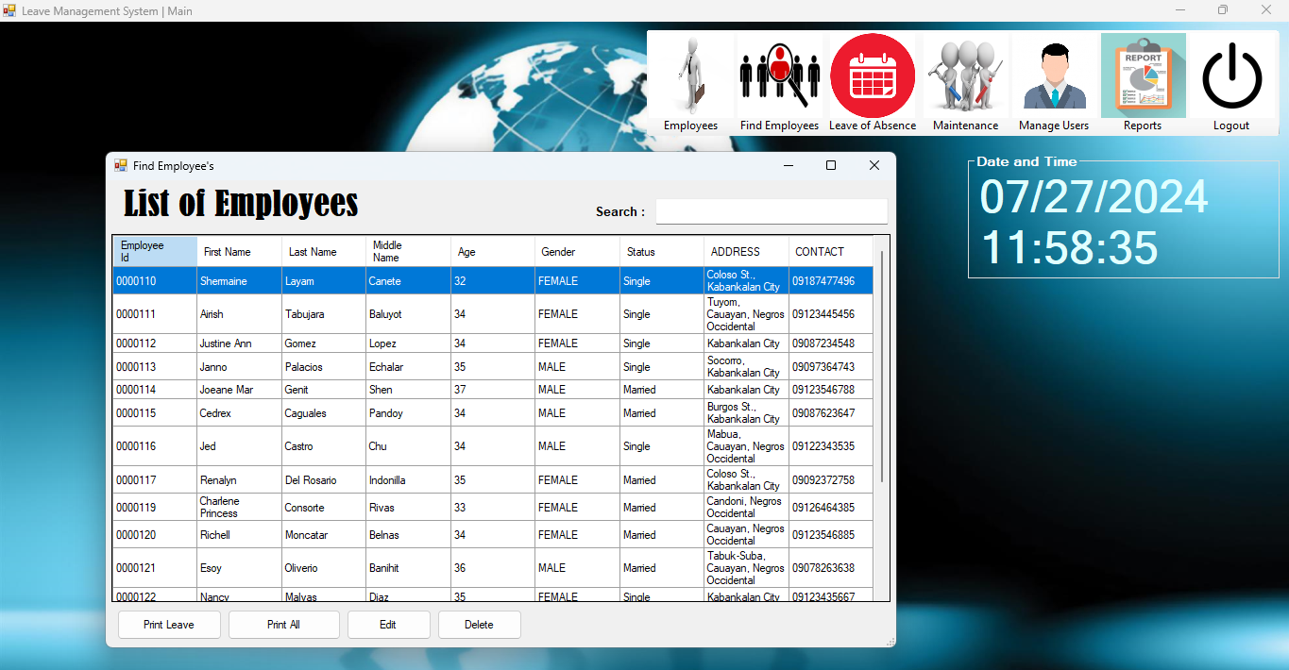The width and height of the screenshot is (1289, 670).
Task: Open the Employees module icon
Action: (x=690, y=75)
